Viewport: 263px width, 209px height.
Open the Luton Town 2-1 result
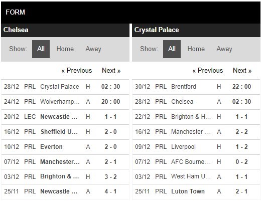coord(196,191)
